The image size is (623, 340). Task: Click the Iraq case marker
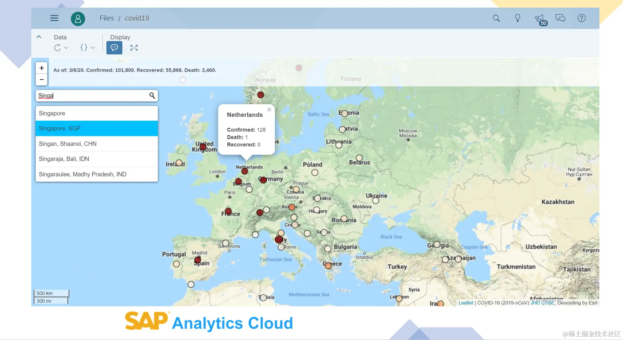coord(441,304)
